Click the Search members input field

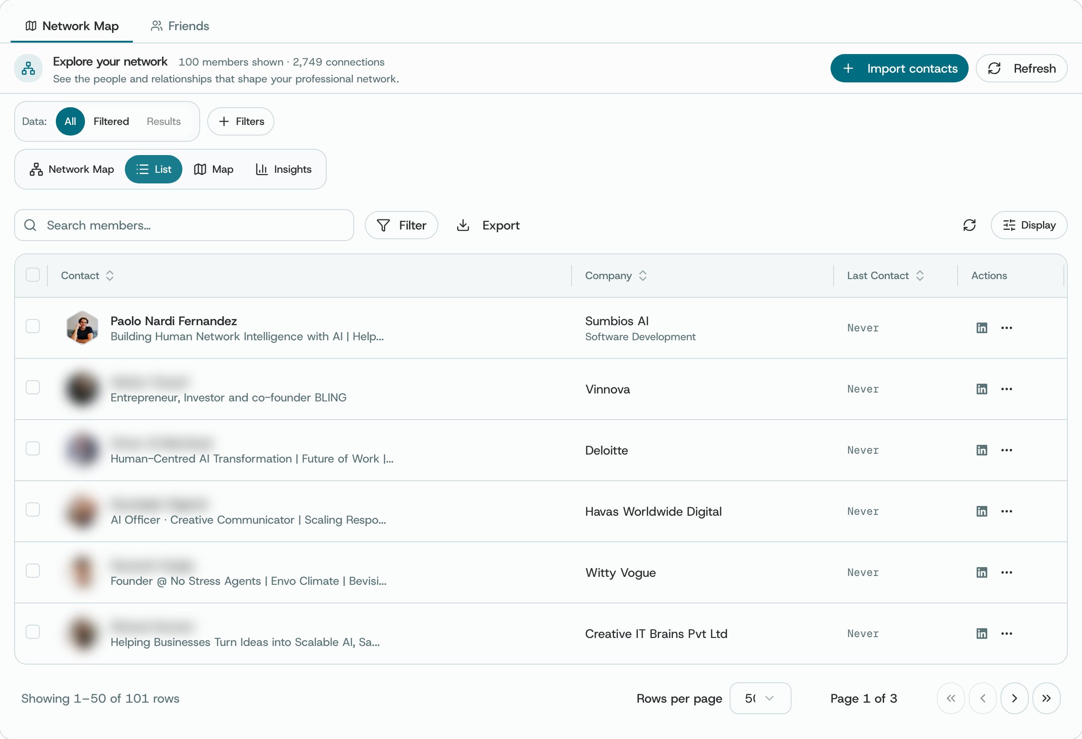pyautogui.click(x=184, y=225)
